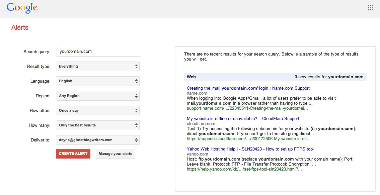Click the green support.name.com URL

[247, 108]
